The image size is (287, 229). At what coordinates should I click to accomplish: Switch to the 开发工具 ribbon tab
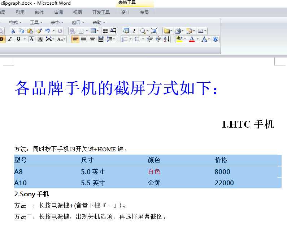point(101,12)
